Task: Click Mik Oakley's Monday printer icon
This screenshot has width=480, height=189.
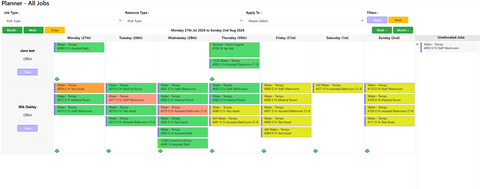Action: click(57, 151)
